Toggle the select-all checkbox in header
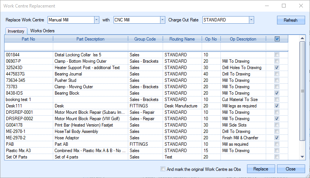The height and width of the screenshot is (178, 310). point(277,39)
